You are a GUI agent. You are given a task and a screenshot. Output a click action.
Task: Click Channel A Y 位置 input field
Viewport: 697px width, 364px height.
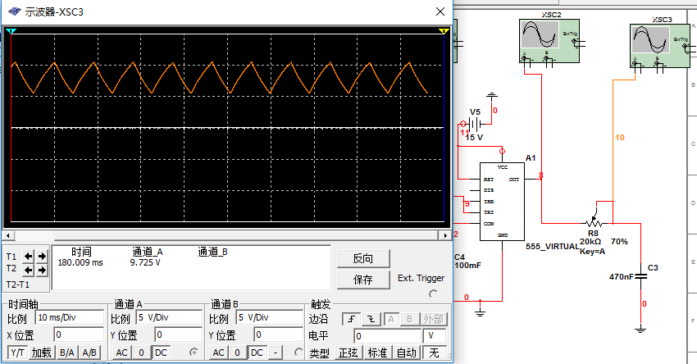click(x=178, y=334)
